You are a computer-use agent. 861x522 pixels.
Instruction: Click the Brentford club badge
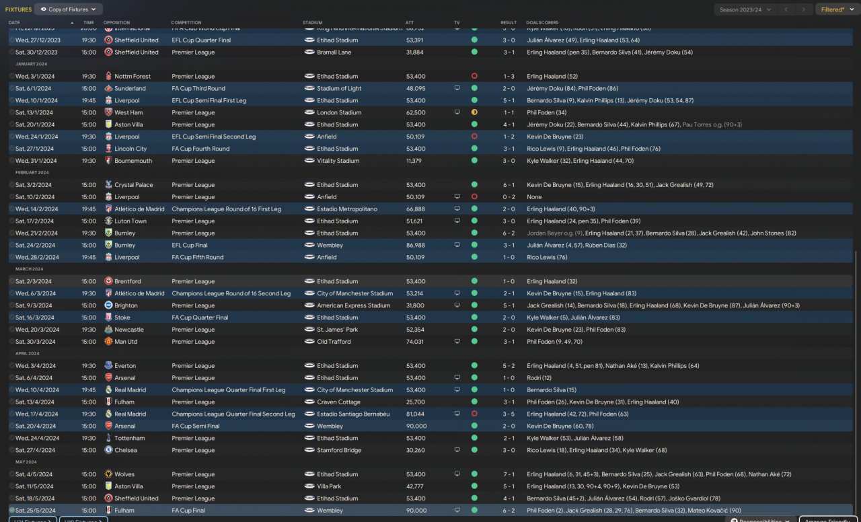point(108,281)
